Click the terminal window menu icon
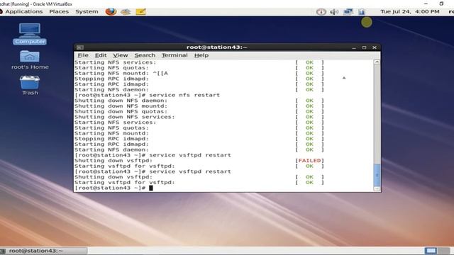This screenshot has height=255, width=454. 80,47
